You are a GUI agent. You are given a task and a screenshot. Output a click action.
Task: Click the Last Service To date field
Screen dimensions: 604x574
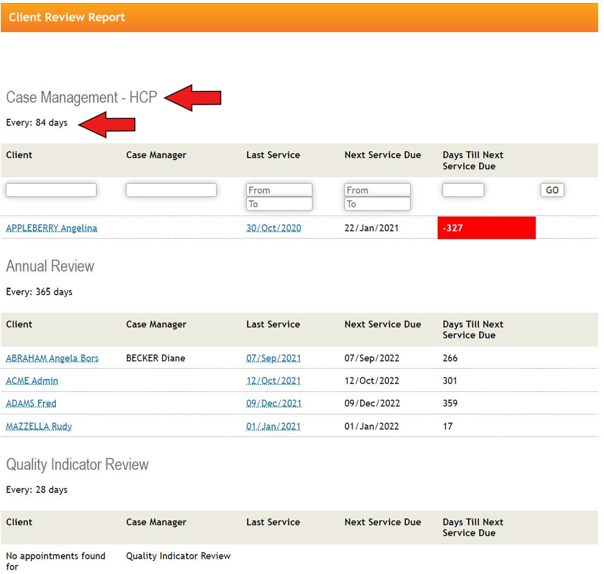279,204
